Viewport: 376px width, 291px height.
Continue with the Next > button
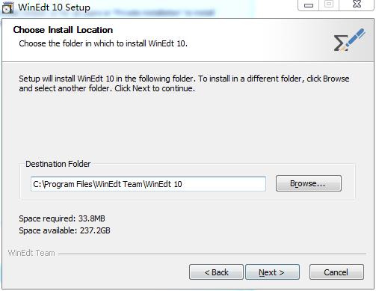(x=272, y=272)
